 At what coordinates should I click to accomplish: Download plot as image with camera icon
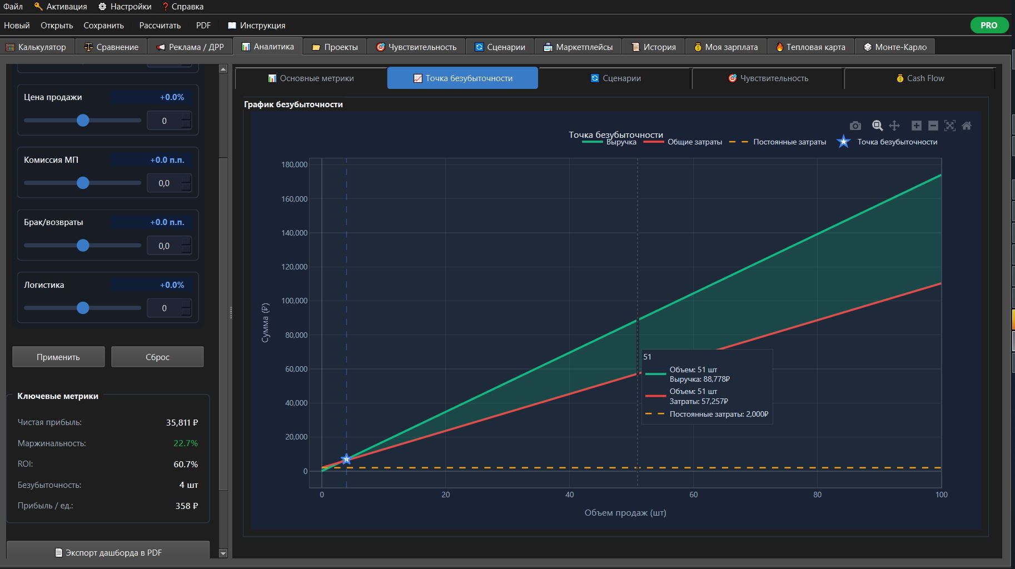point(855,126)
